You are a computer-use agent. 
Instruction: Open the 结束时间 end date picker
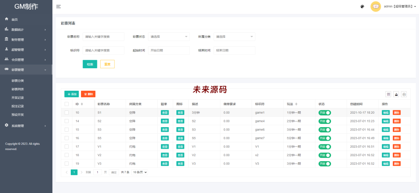click(234, 50)
